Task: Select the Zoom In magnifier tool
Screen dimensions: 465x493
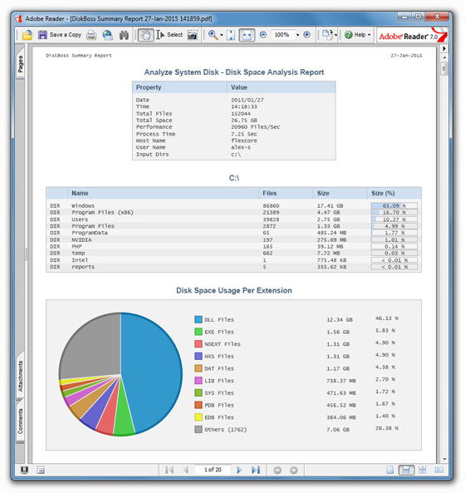Action: coord(213,35)
